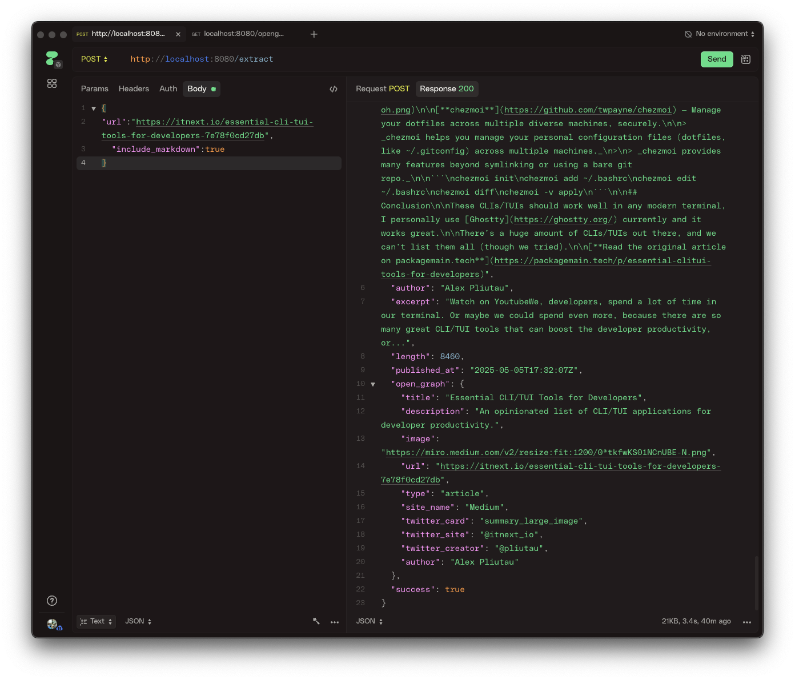Switch to the Params tab
Viewport: 795px width, 680px height.
pos(95,88)
